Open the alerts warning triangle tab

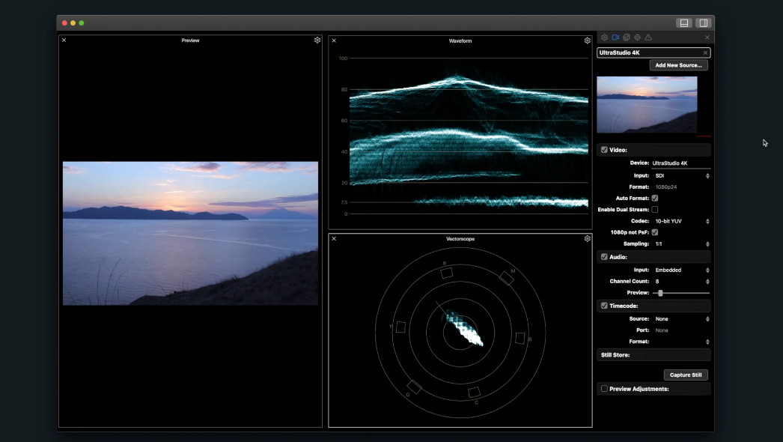[648, 37]
